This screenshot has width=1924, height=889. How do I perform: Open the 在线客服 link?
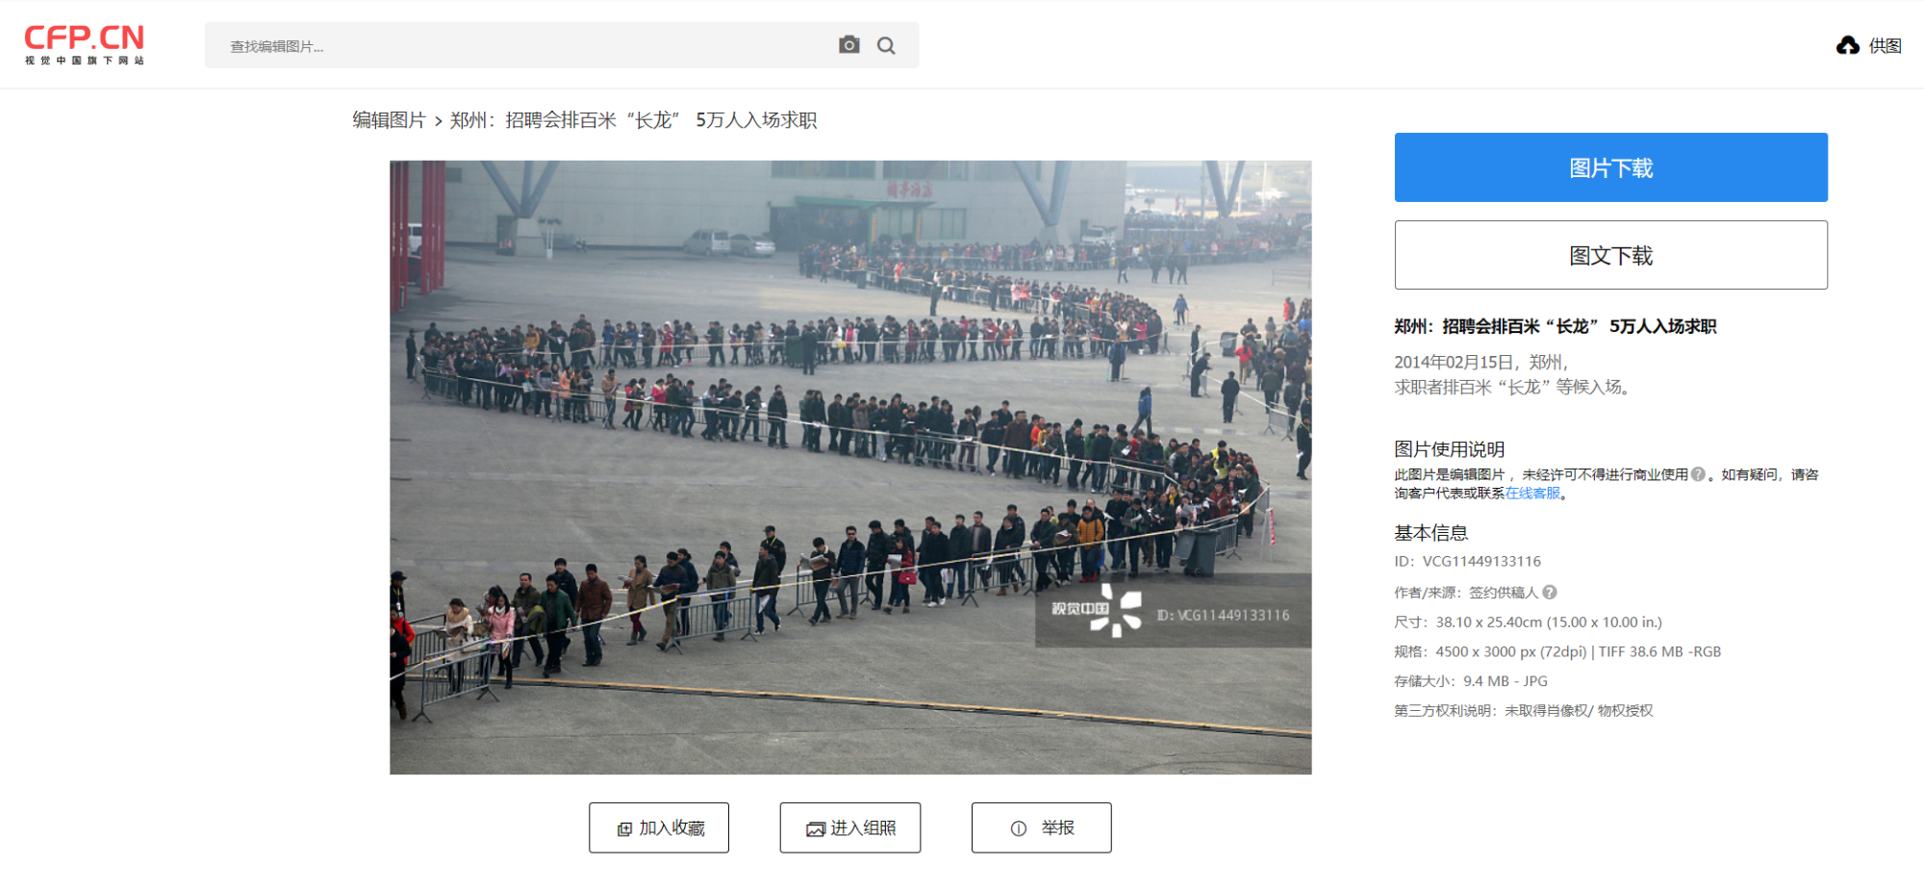point(1532,494)
